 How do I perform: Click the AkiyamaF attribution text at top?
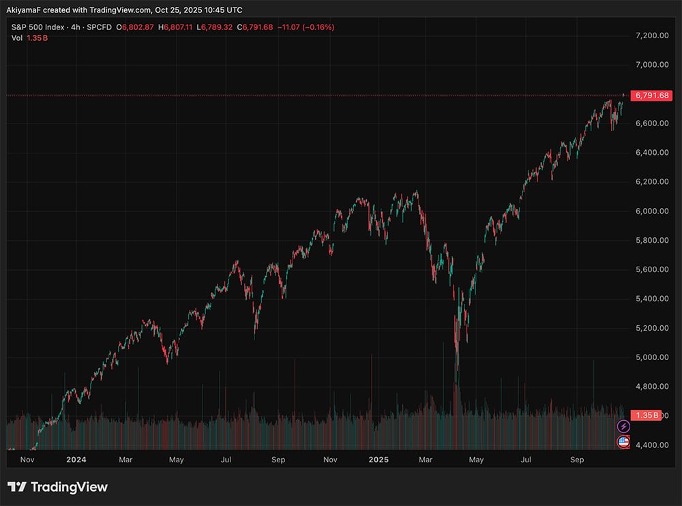tap(25, 8)
